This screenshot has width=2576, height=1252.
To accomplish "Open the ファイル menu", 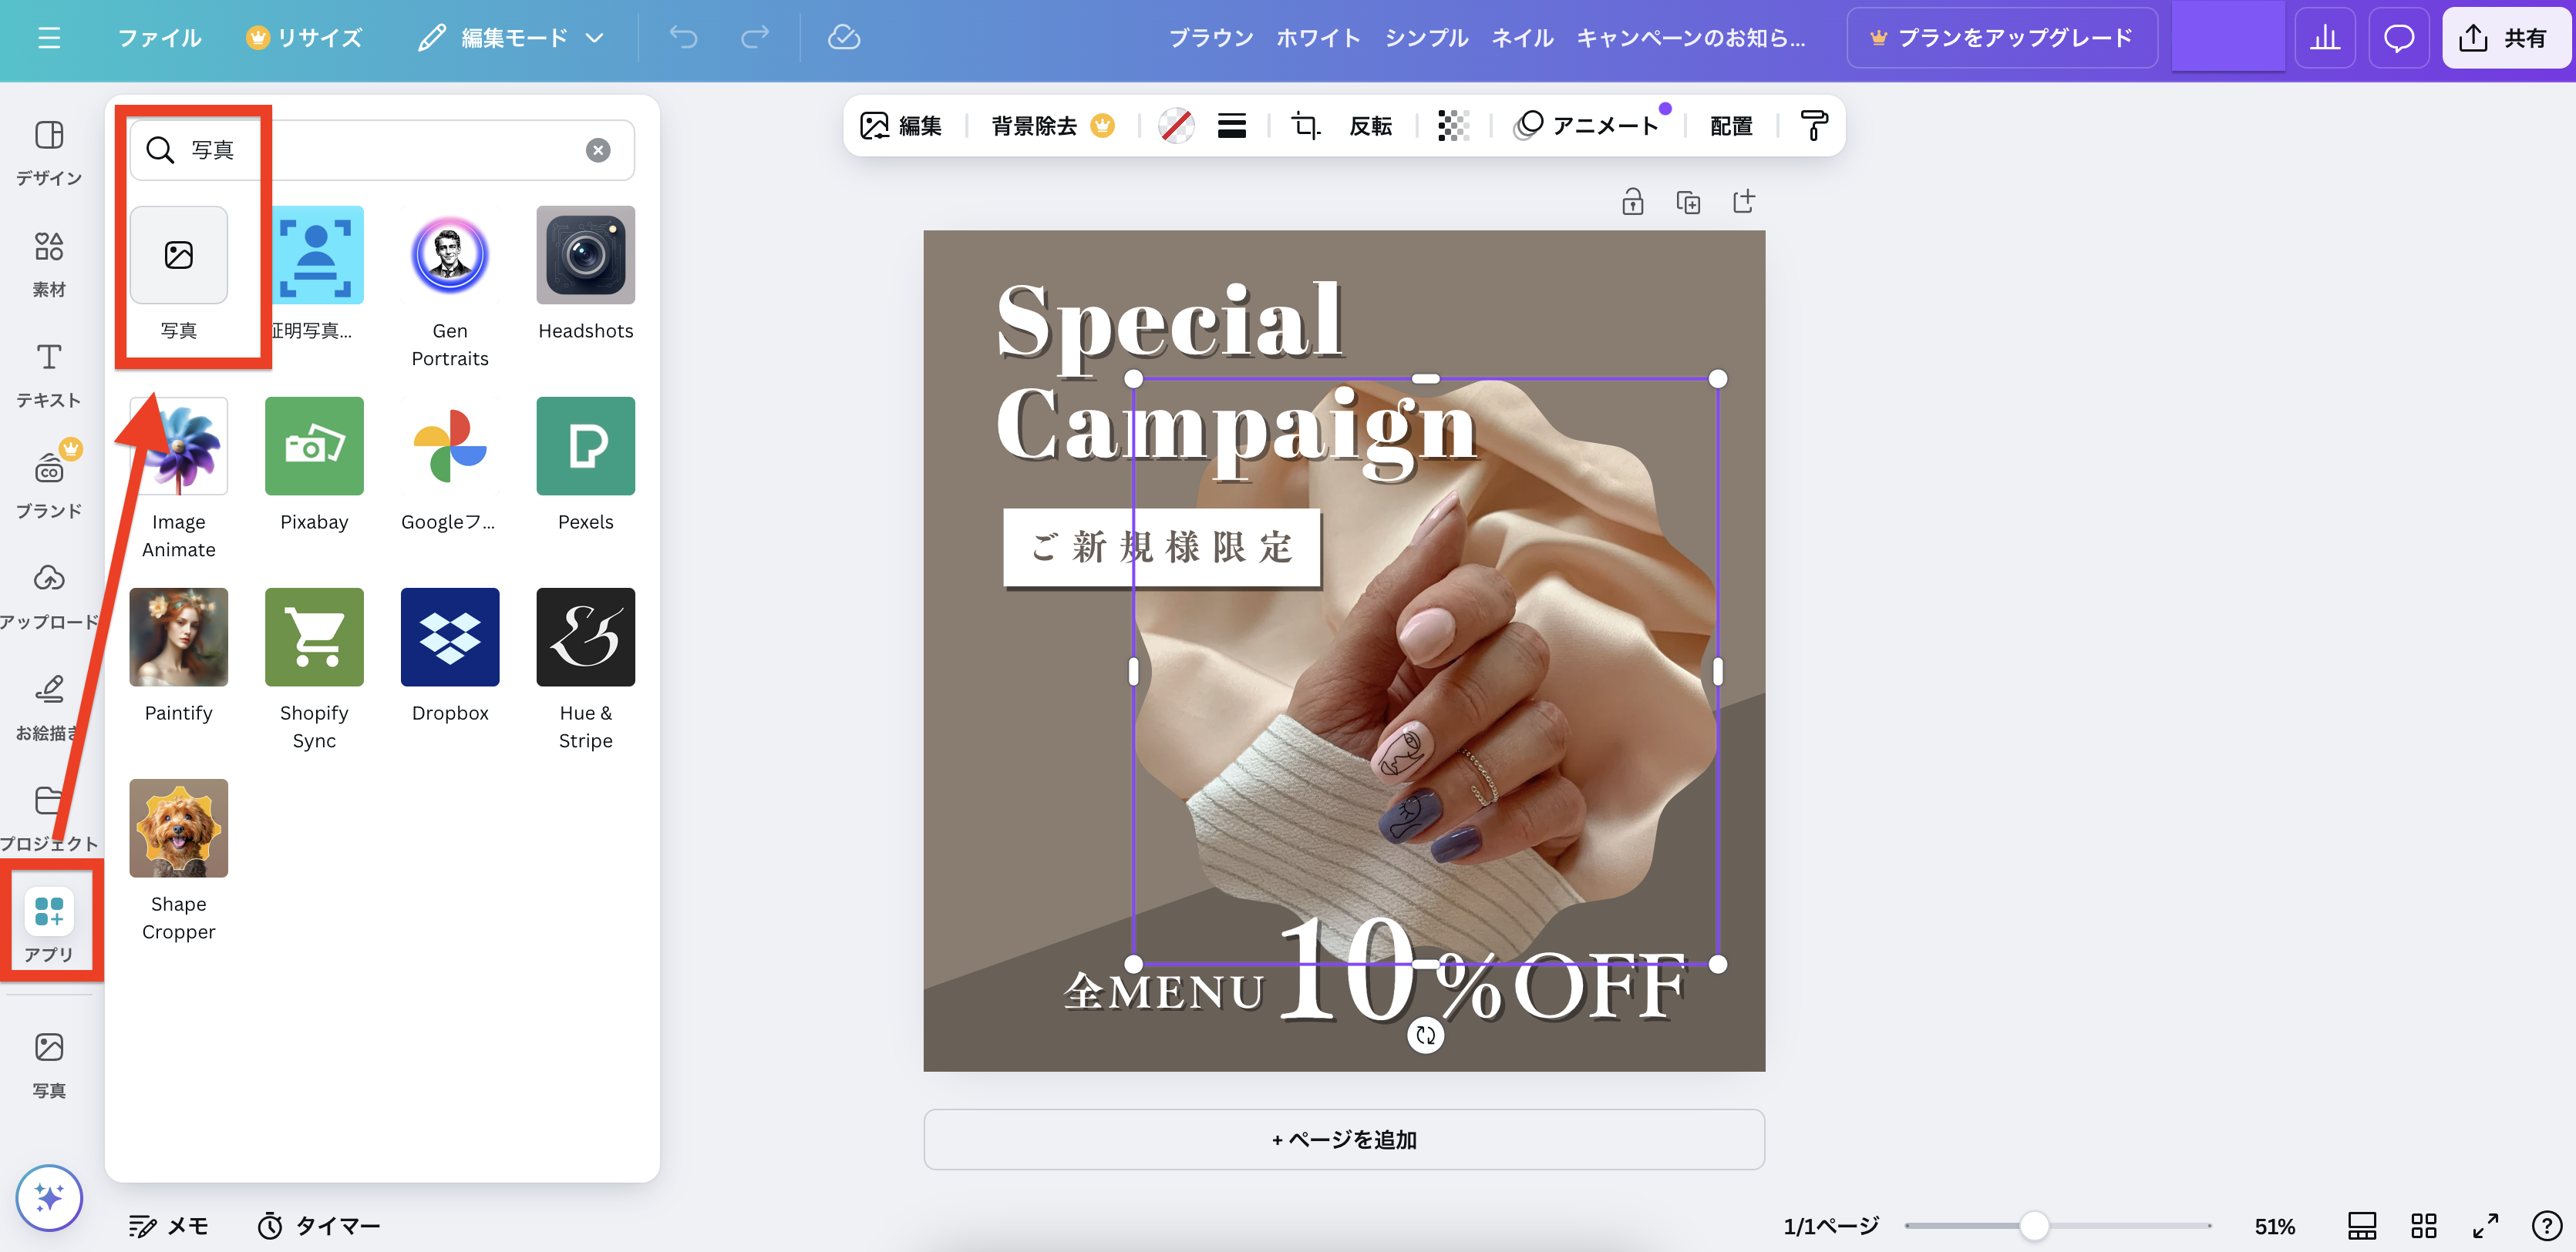I will click(x=159, y=38).
